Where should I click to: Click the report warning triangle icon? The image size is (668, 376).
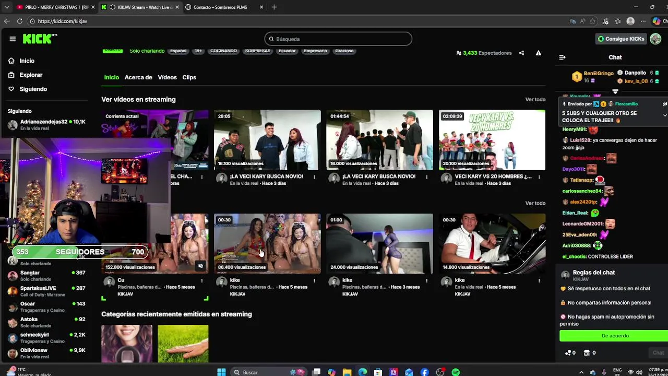[x=538, y=53]
